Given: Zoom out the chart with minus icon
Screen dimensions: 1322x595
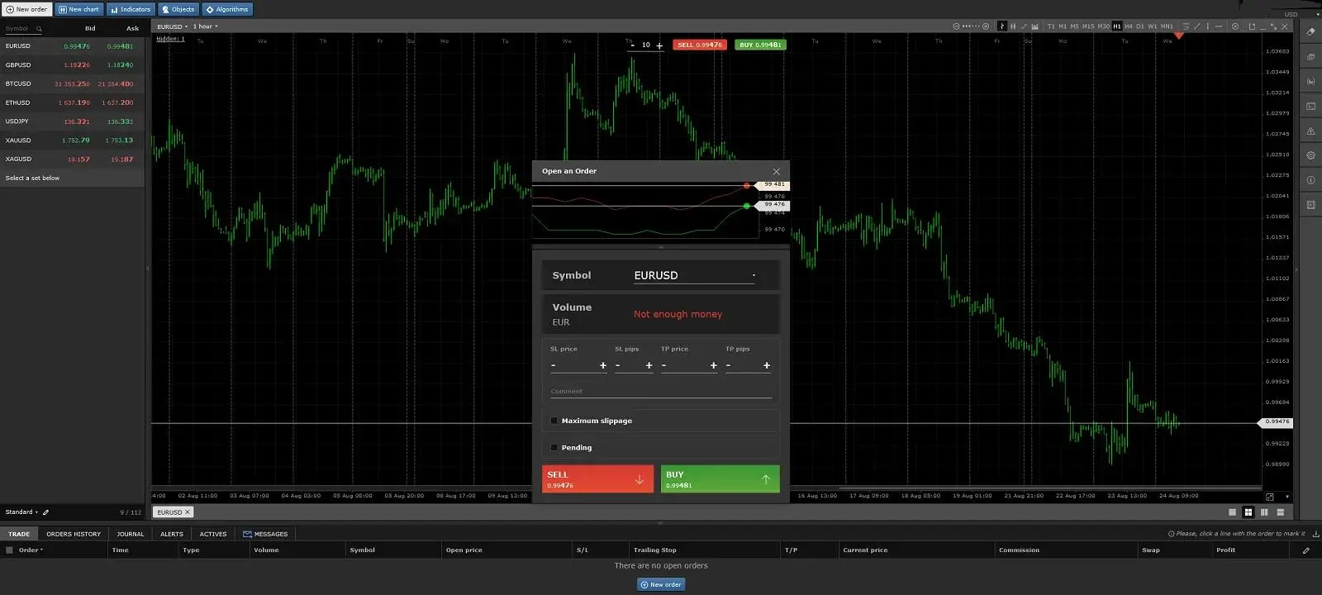Looking at the screenshot, I should [x=956, y=26].
